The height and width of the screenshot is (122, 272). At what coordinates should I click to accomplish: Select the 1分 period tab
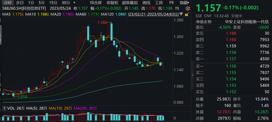click(31, 3)
